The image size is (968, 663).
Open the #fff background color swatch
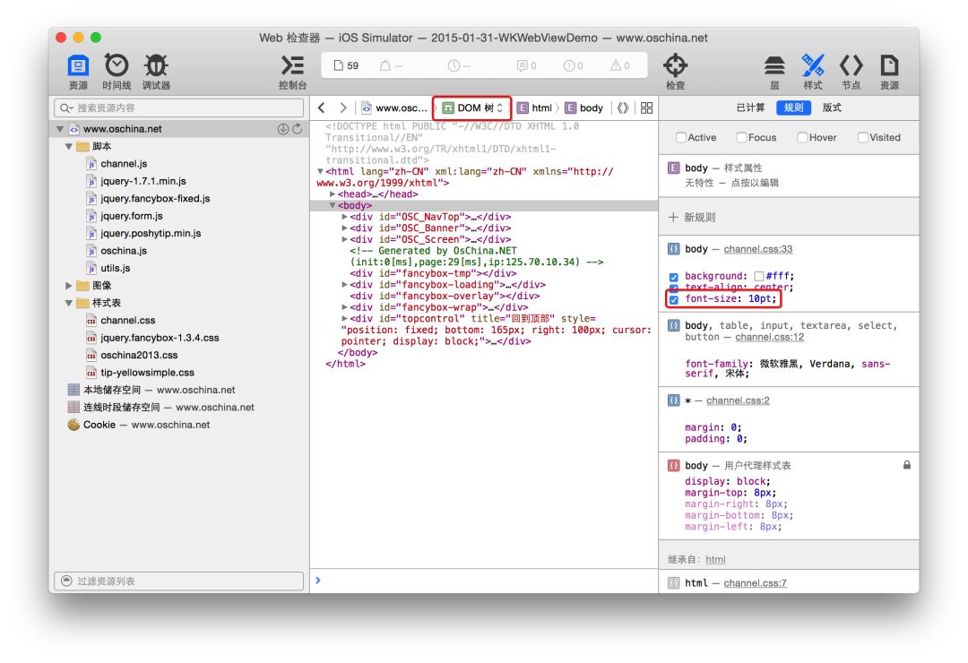[759, 277]
